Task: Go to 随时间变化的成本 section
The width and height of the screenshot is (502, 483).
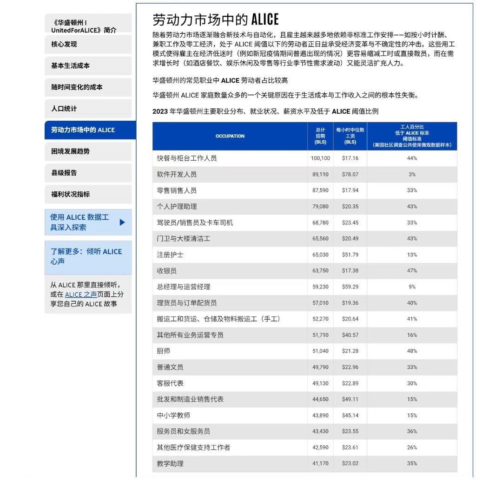Action: [88, 87]
